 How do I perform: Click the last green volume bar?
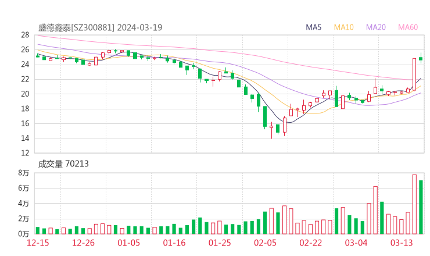click(421, 207)
